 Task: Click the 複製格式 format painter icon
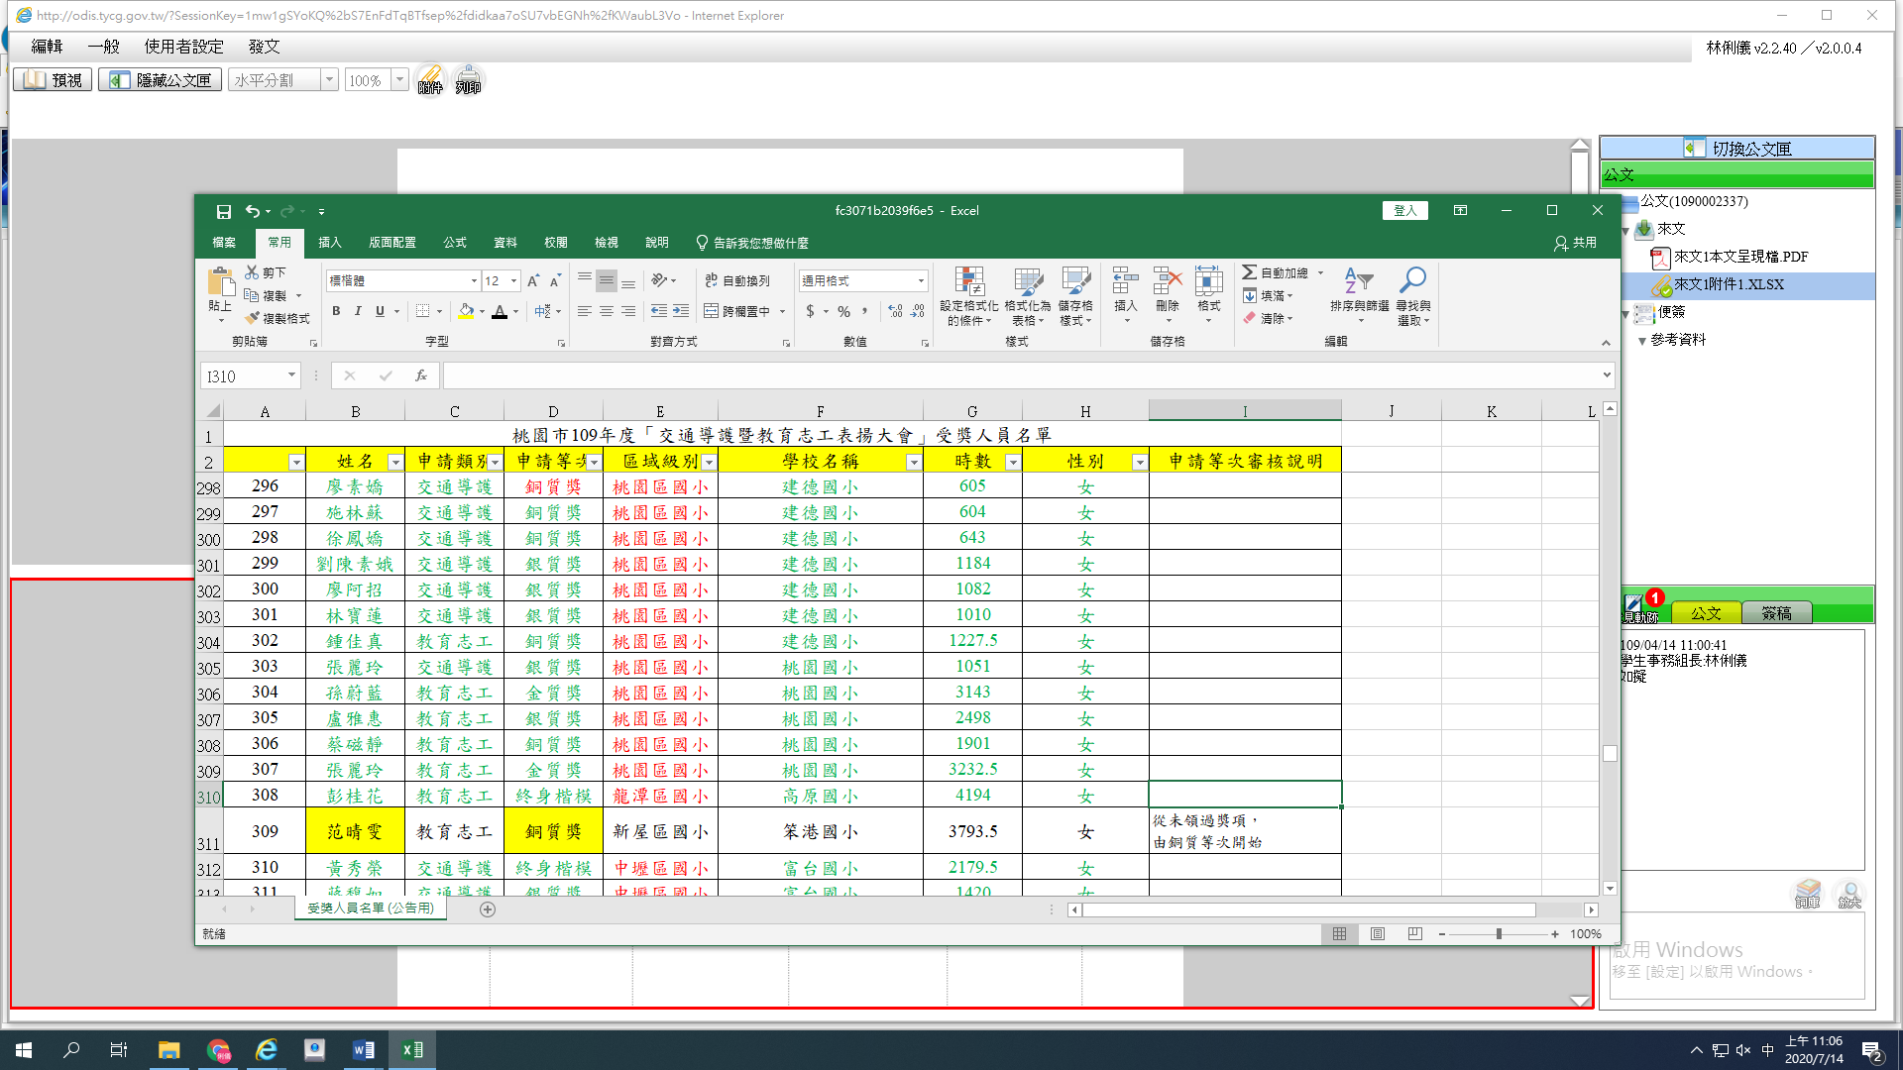pos(253,318)
